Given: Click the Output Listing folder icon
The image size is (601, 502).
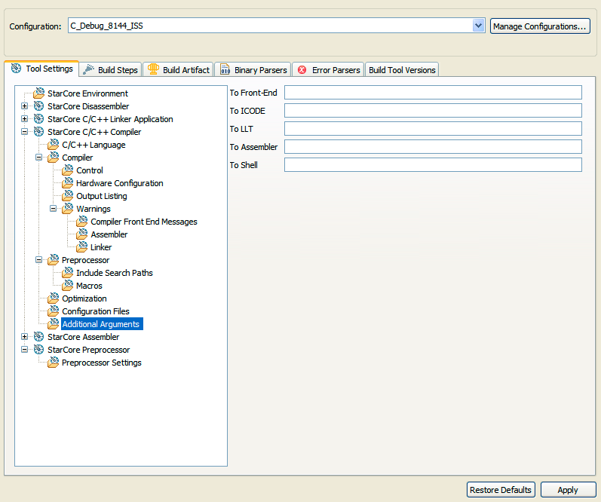Looking at the screenshot, I should pyautogui.click(x=67, y=196).
